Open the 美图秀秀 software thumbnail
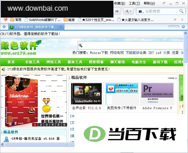The image size is (188, 153). click(x=122, y=94)
